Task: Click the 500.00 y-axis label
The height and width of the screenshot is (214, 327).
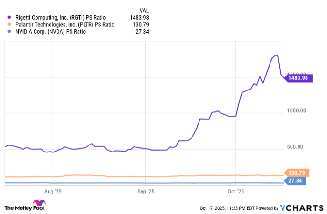Action: click(x=298, y=147)
